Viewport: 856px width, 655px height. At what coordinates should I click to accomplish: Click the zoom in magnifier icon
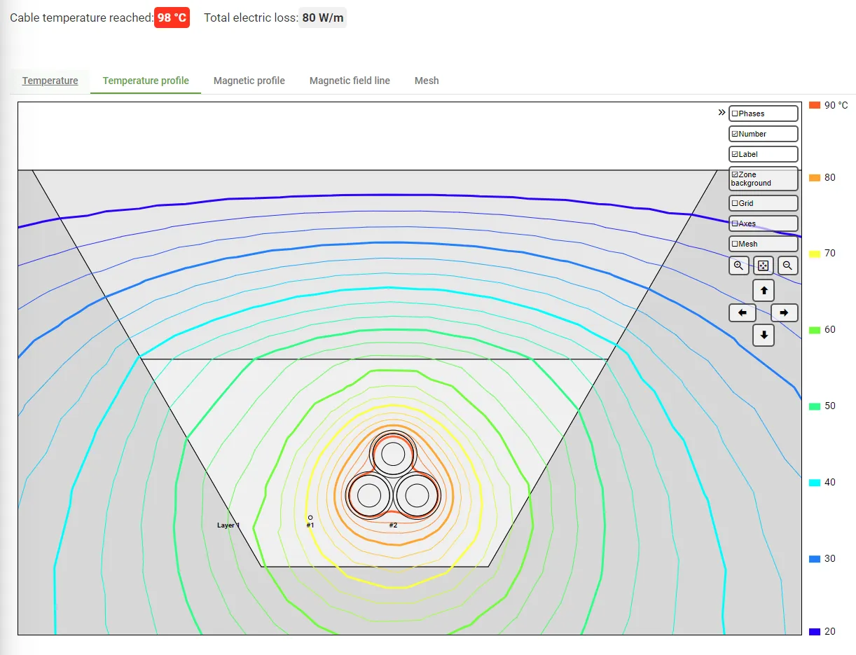click(738, 266)
